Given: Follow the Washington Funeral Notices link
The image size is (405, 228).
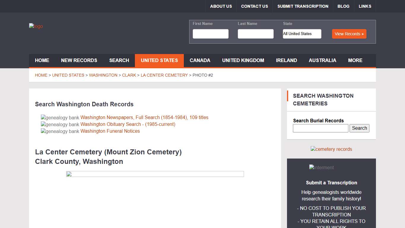Looking at the screenshot, I should (110, 131).
